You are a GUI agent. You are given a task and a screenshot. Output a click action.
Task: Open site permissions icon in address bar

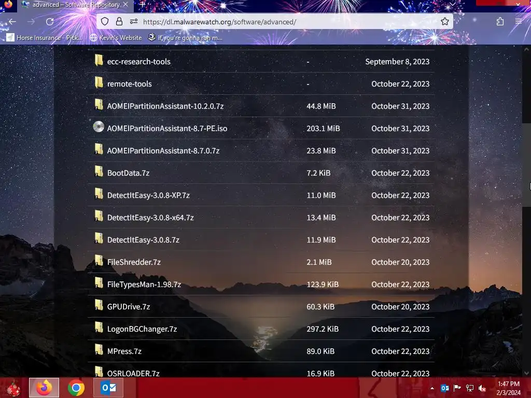tap(134, 22)
